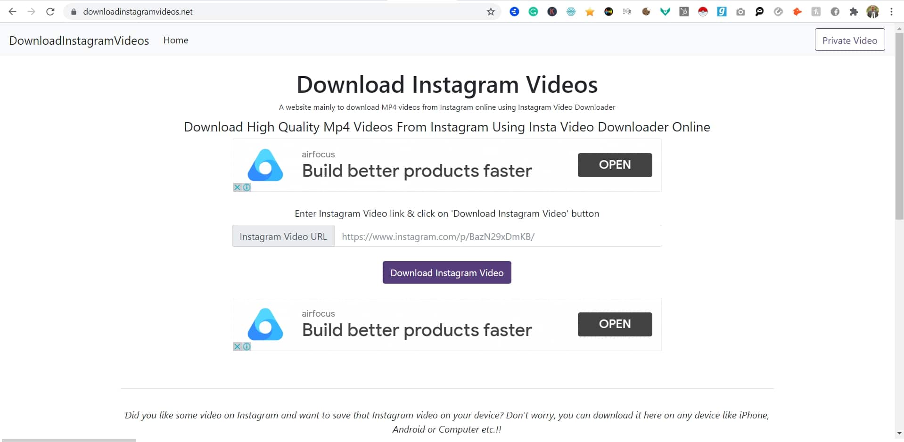Open bottom ad info icon
The width and height of the screenshot is (904, 442).
247,346
